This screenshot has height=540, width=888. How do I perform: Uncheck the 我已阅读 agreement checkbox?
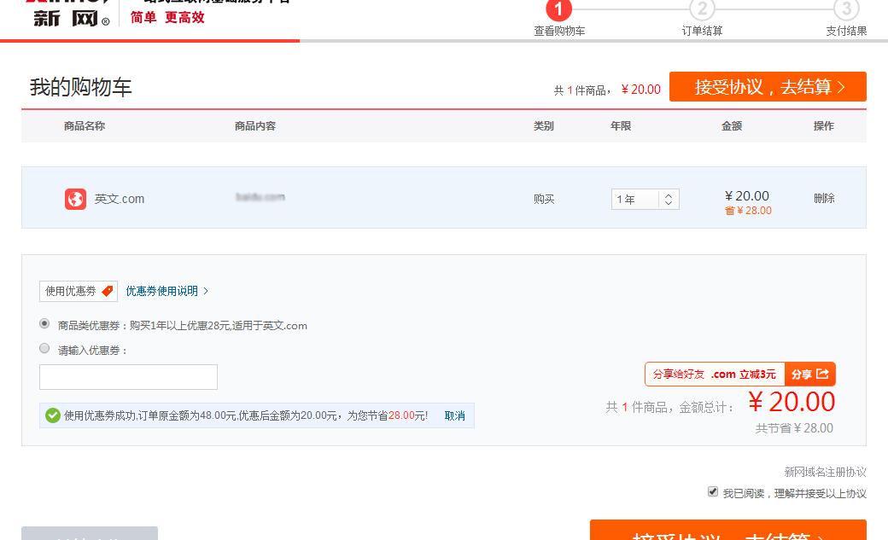click(x=711, y=492)
